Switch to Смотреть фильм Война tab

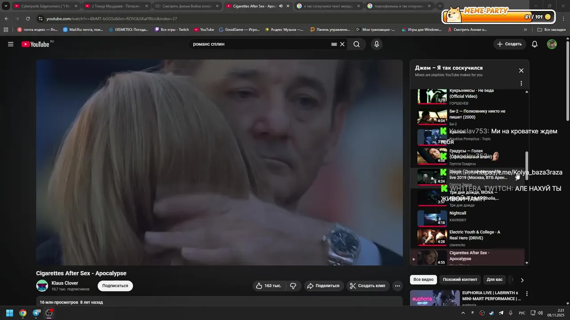(187, 6)
